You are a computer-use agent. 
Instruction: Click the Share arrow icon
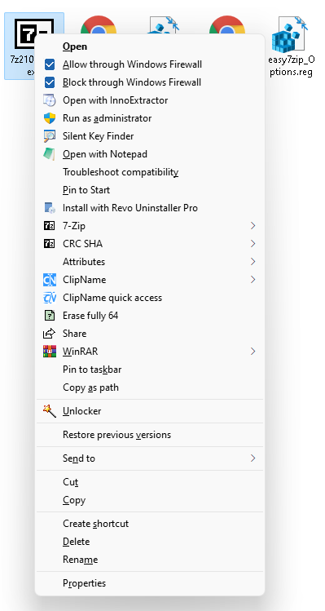click(x=50, y=334)
